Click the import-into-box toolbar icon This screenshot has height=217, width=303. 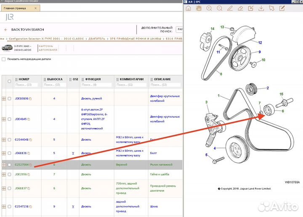251,8
